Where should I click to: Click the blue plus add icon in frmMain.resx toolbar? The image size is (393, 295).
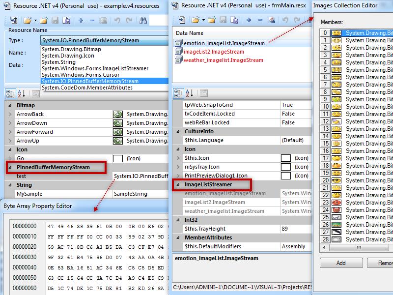(249, 20)
